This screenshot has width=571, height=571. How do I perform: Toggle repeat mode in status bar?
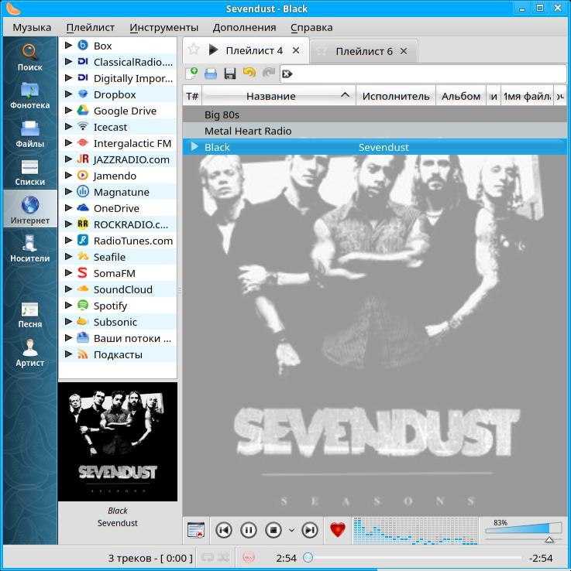pos(207,558)
